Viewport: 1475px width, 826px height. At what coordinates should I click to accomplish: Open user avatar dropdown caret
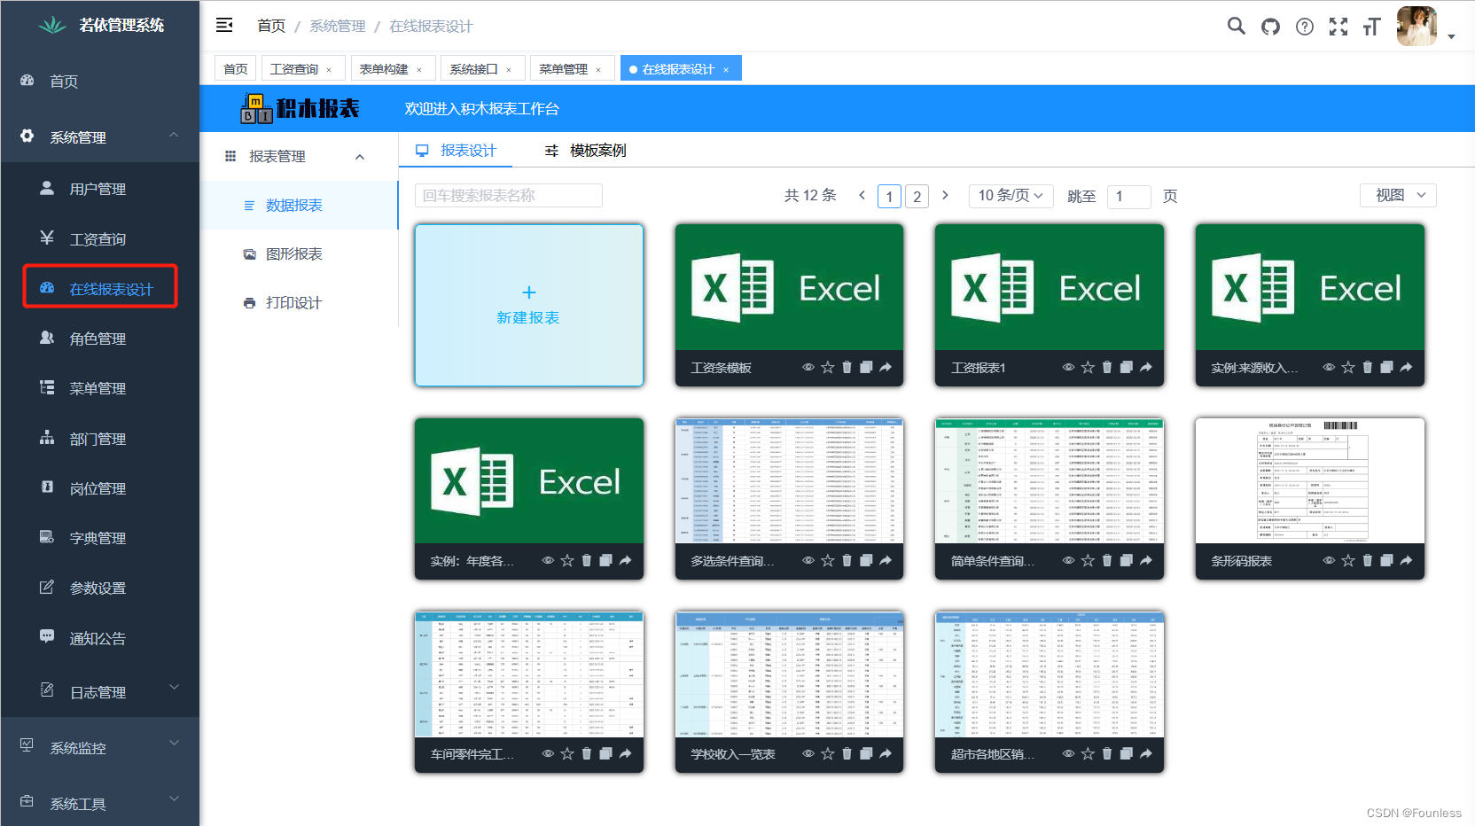pos(1451,37)
